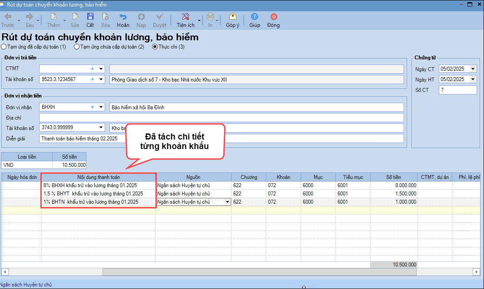Undo with the Hoãn toolbar icon
The image size is (484, 289).
click(123, 16)
